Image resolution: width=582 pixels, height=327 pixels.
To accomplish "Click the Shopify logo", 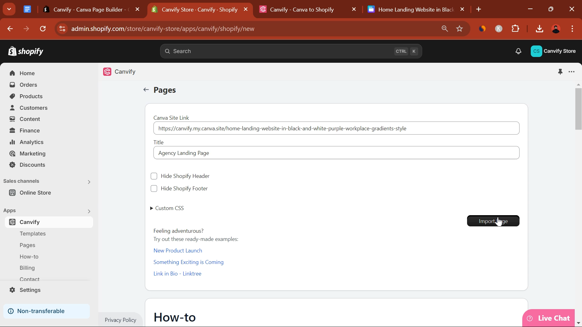I will [x=26, y=51].
